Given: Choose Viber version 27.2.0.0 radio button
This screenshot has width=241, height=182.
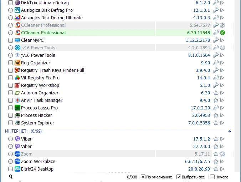Looking at the screenshot, I should [x=10, y=147].
